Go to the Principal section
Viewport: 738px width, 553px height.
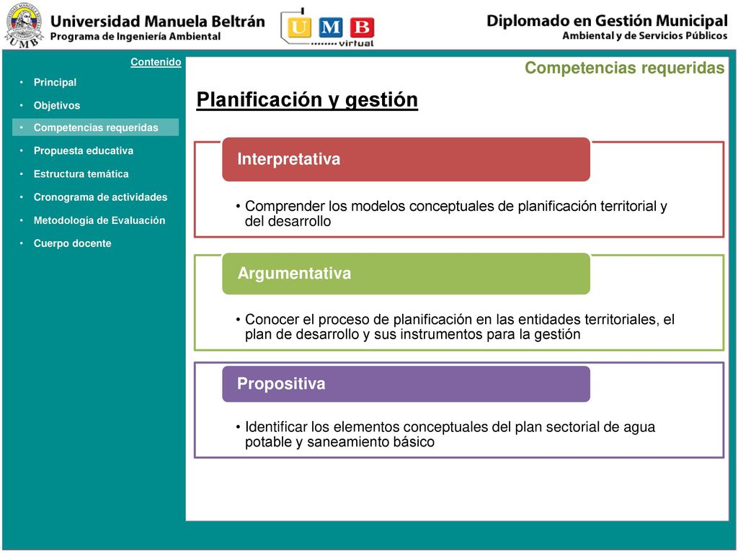(55, 82)
